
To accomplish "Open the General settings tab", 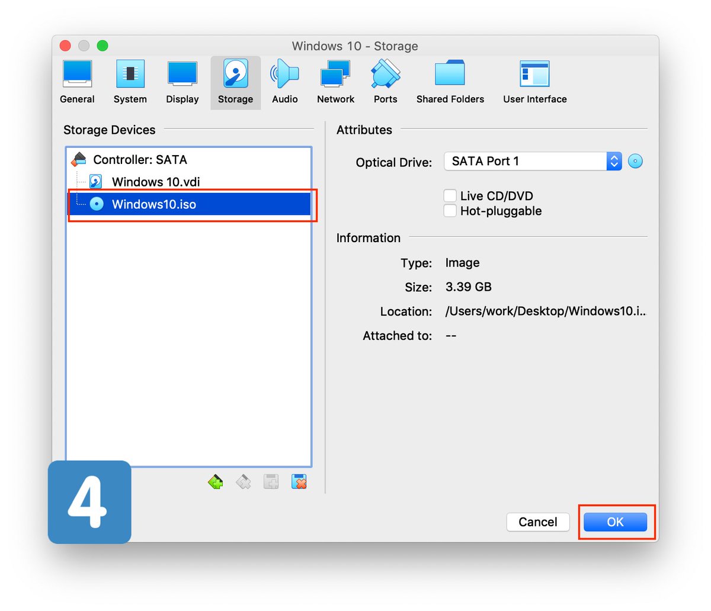I will click(77, 83).
